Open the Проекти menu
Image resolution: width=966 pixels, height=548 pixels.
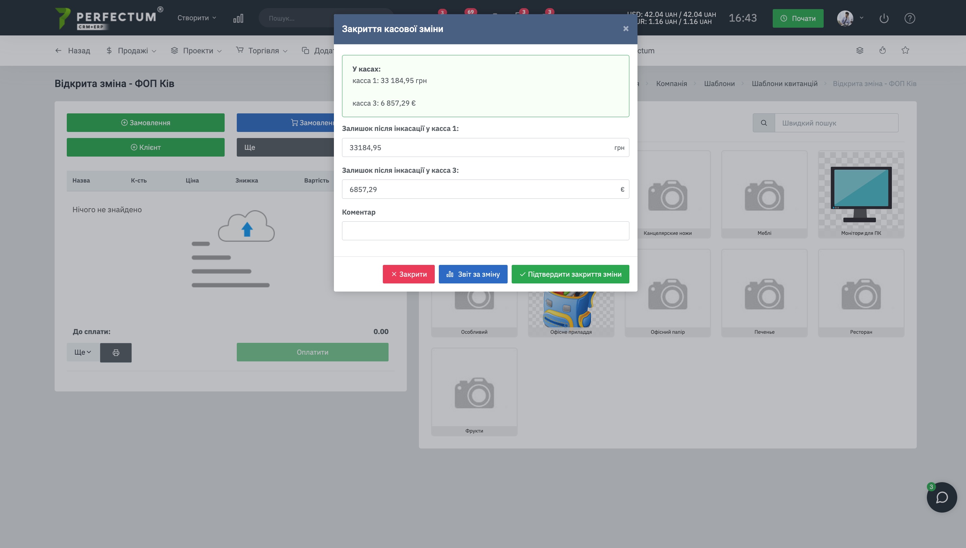point(196,50)
